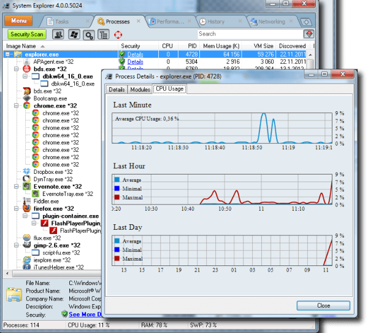Collapse the plugin-container.exe node

25,216
